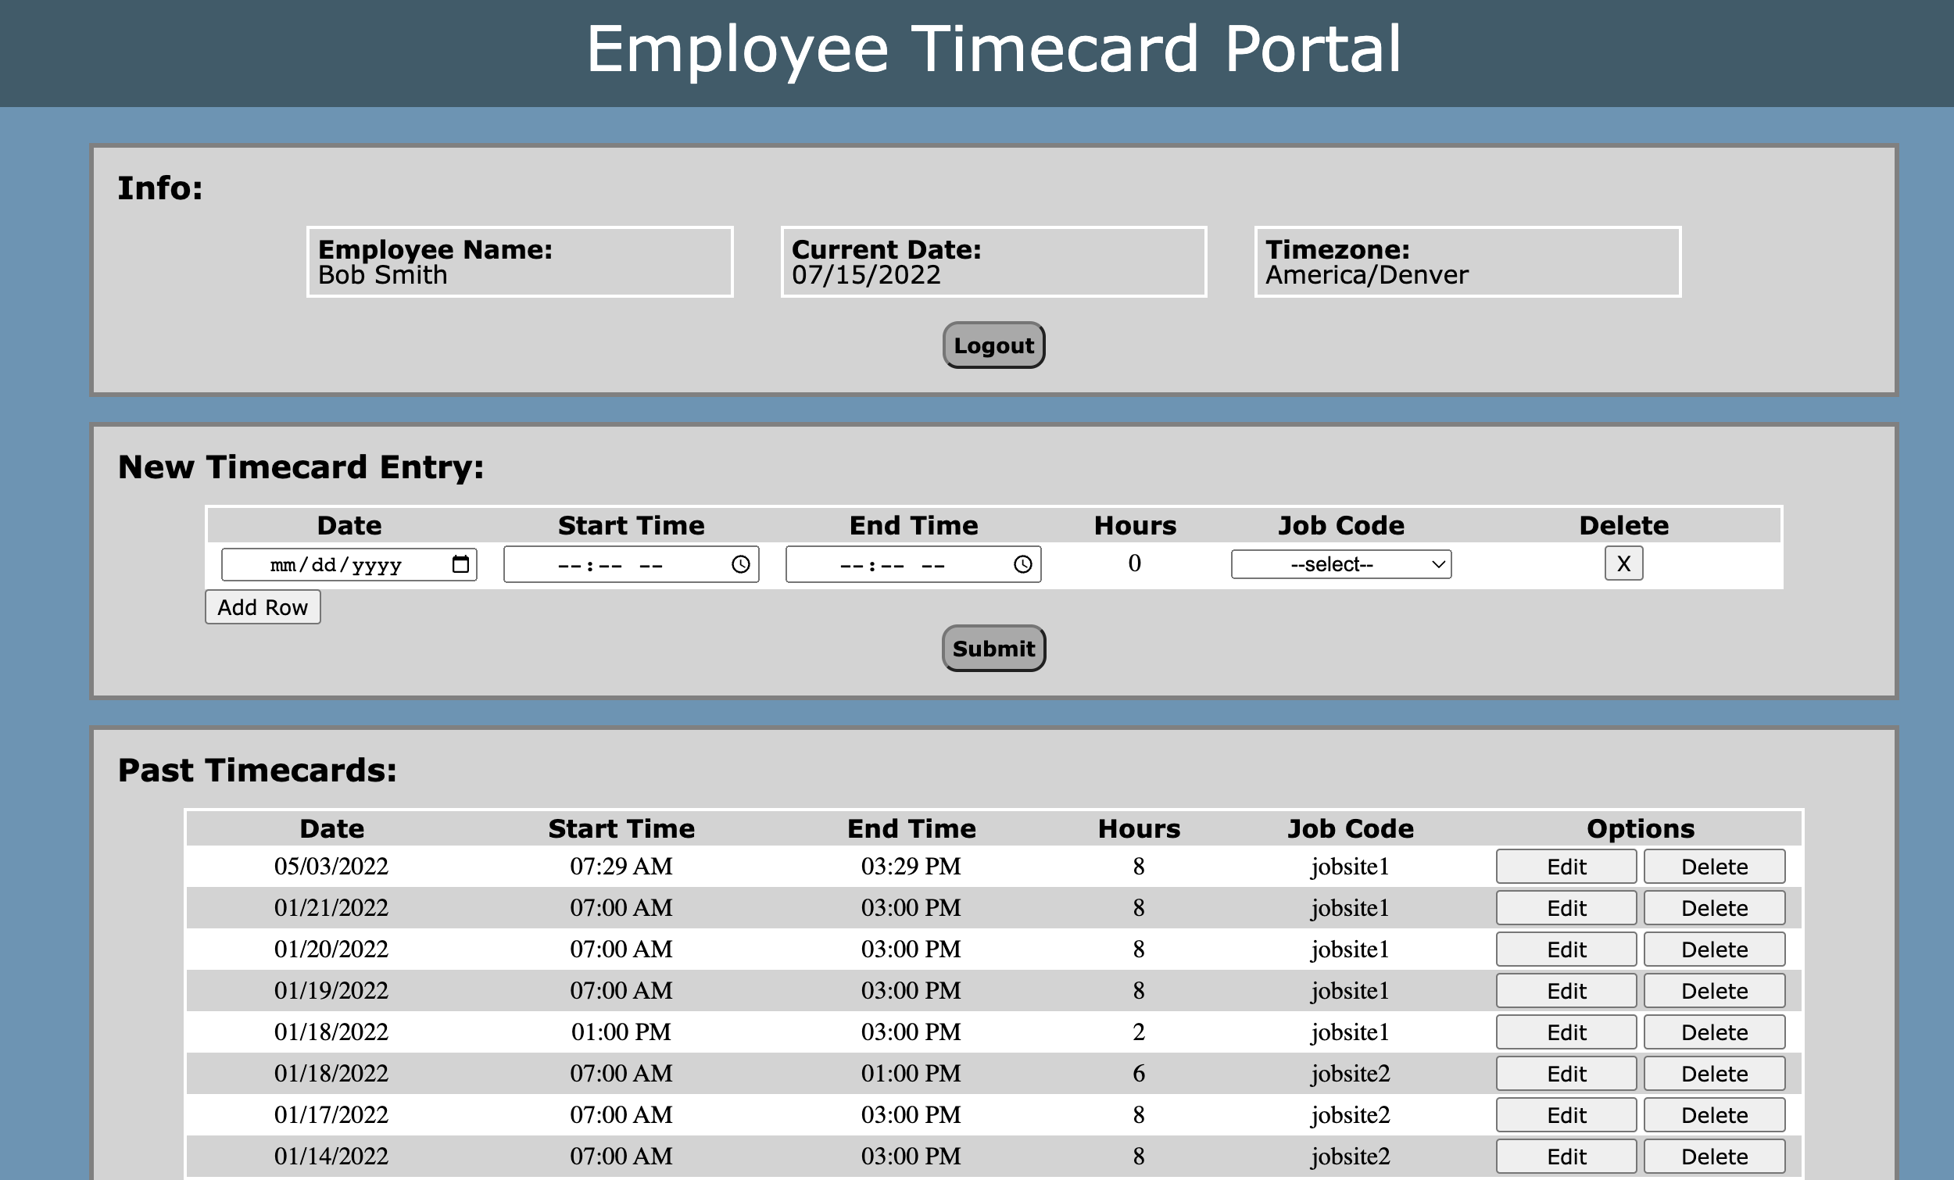
Task: Click the 05/03/2022 date cell
Action: 331,866
